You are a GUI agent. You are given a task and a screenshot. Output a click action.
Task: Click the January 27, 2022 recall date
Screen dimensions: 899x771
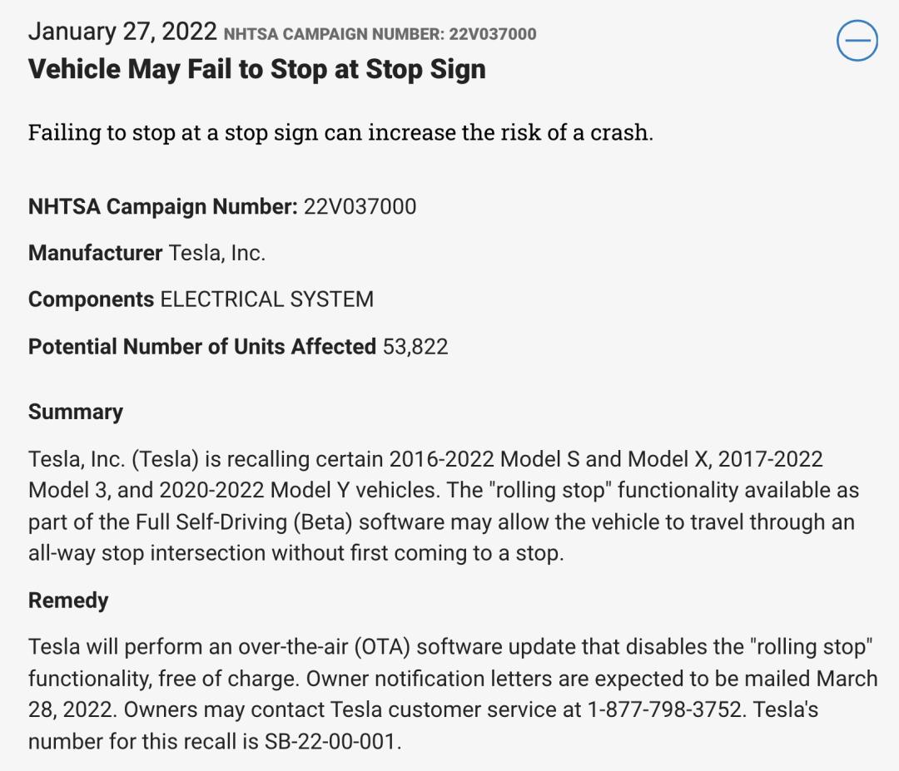coord(122,32)
